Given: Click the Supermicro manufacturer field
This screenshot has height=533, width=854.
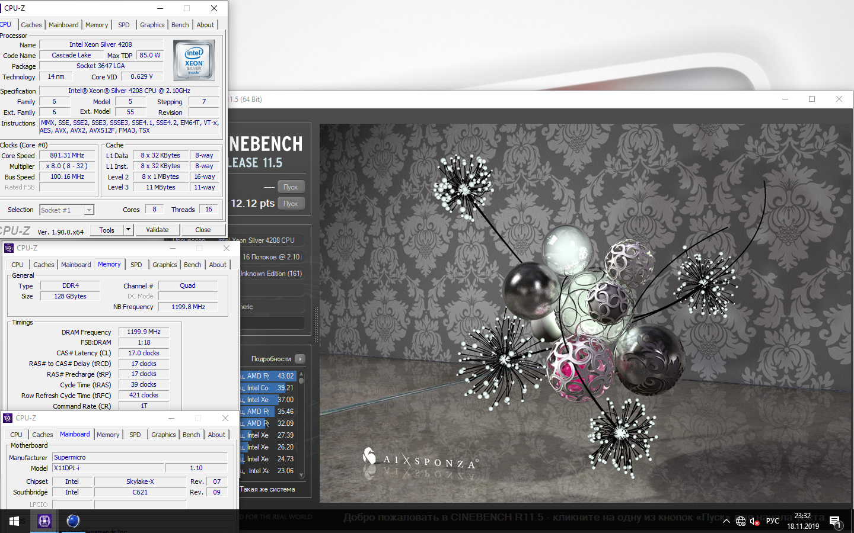Looking at the screenshot, I should [140, 457].
